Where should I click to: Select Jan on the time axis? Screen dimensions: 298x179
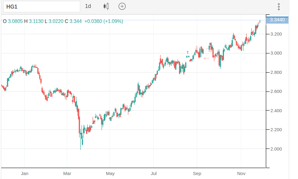[25, 173]
